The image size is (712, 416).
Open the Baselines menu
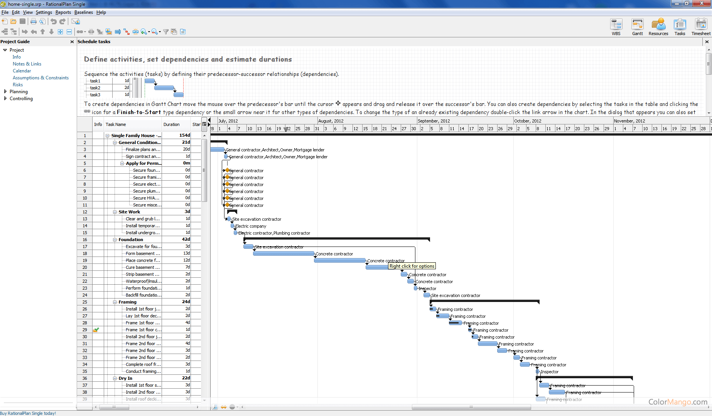(83, 12)
